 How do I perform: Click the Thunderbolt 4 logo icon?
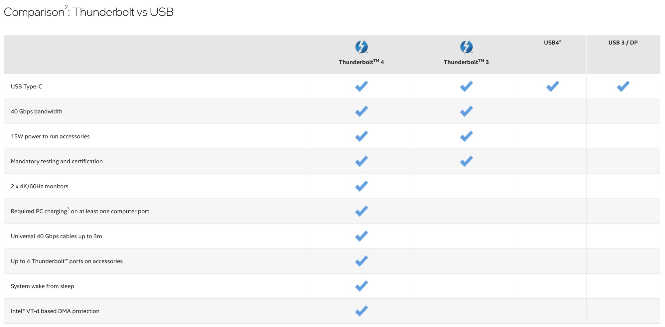[361, 47]
